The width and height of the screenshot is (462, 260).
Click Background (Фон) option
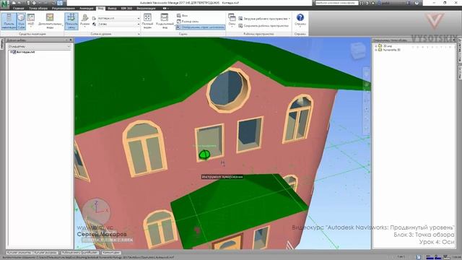[182, 15]
